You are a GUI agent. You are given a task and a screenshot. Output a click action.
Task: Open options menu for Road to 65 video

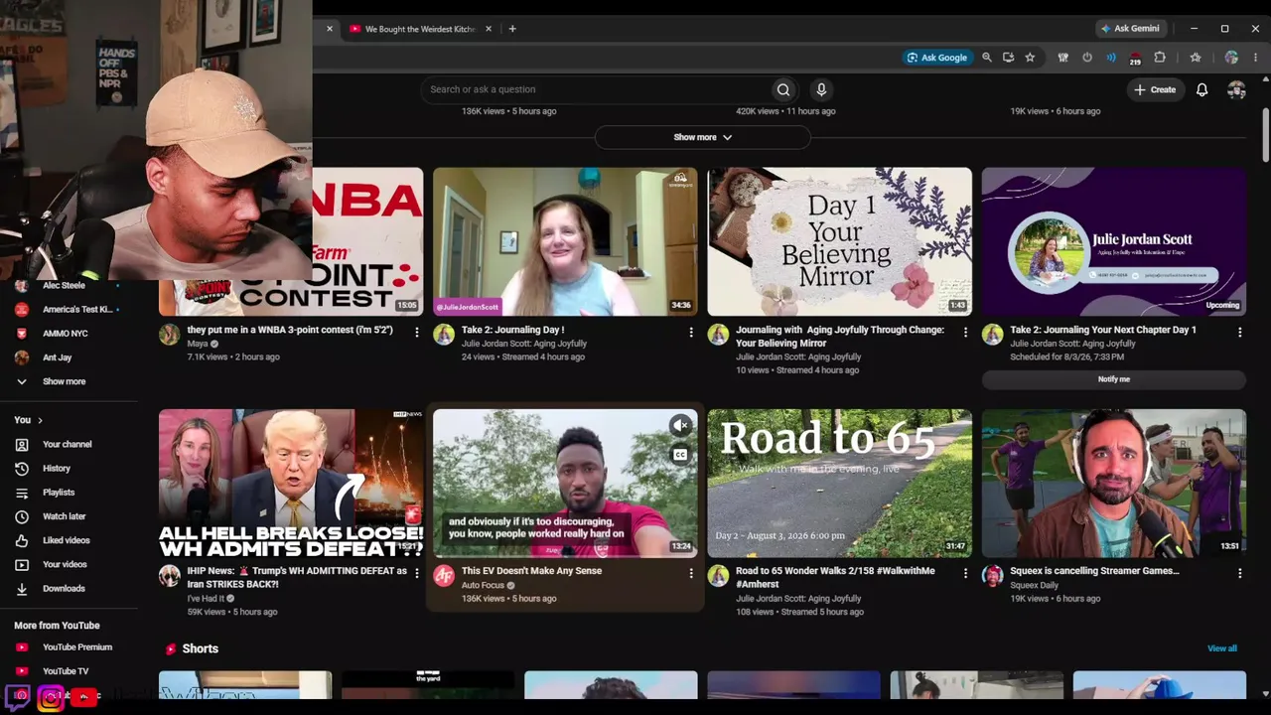click(x=965, y=574)
